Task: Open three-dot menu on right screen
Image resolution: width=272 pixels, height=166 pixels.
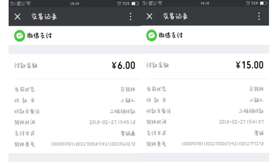Action: pos(259,17)
